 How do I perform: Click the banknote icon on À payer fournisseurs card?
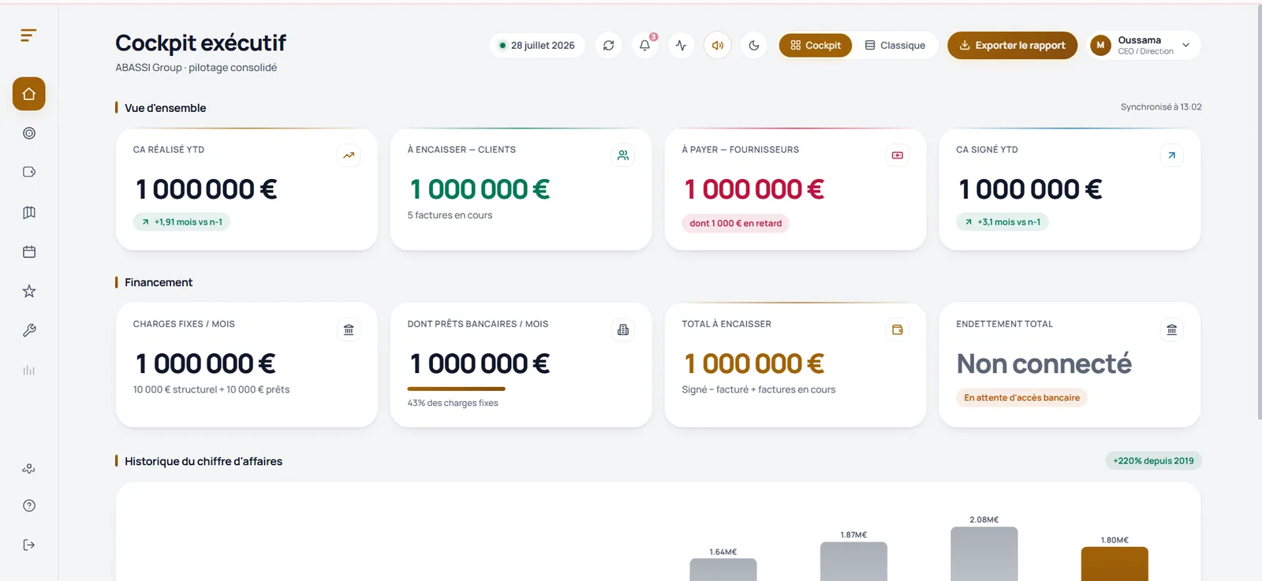[x=898, y=155]
